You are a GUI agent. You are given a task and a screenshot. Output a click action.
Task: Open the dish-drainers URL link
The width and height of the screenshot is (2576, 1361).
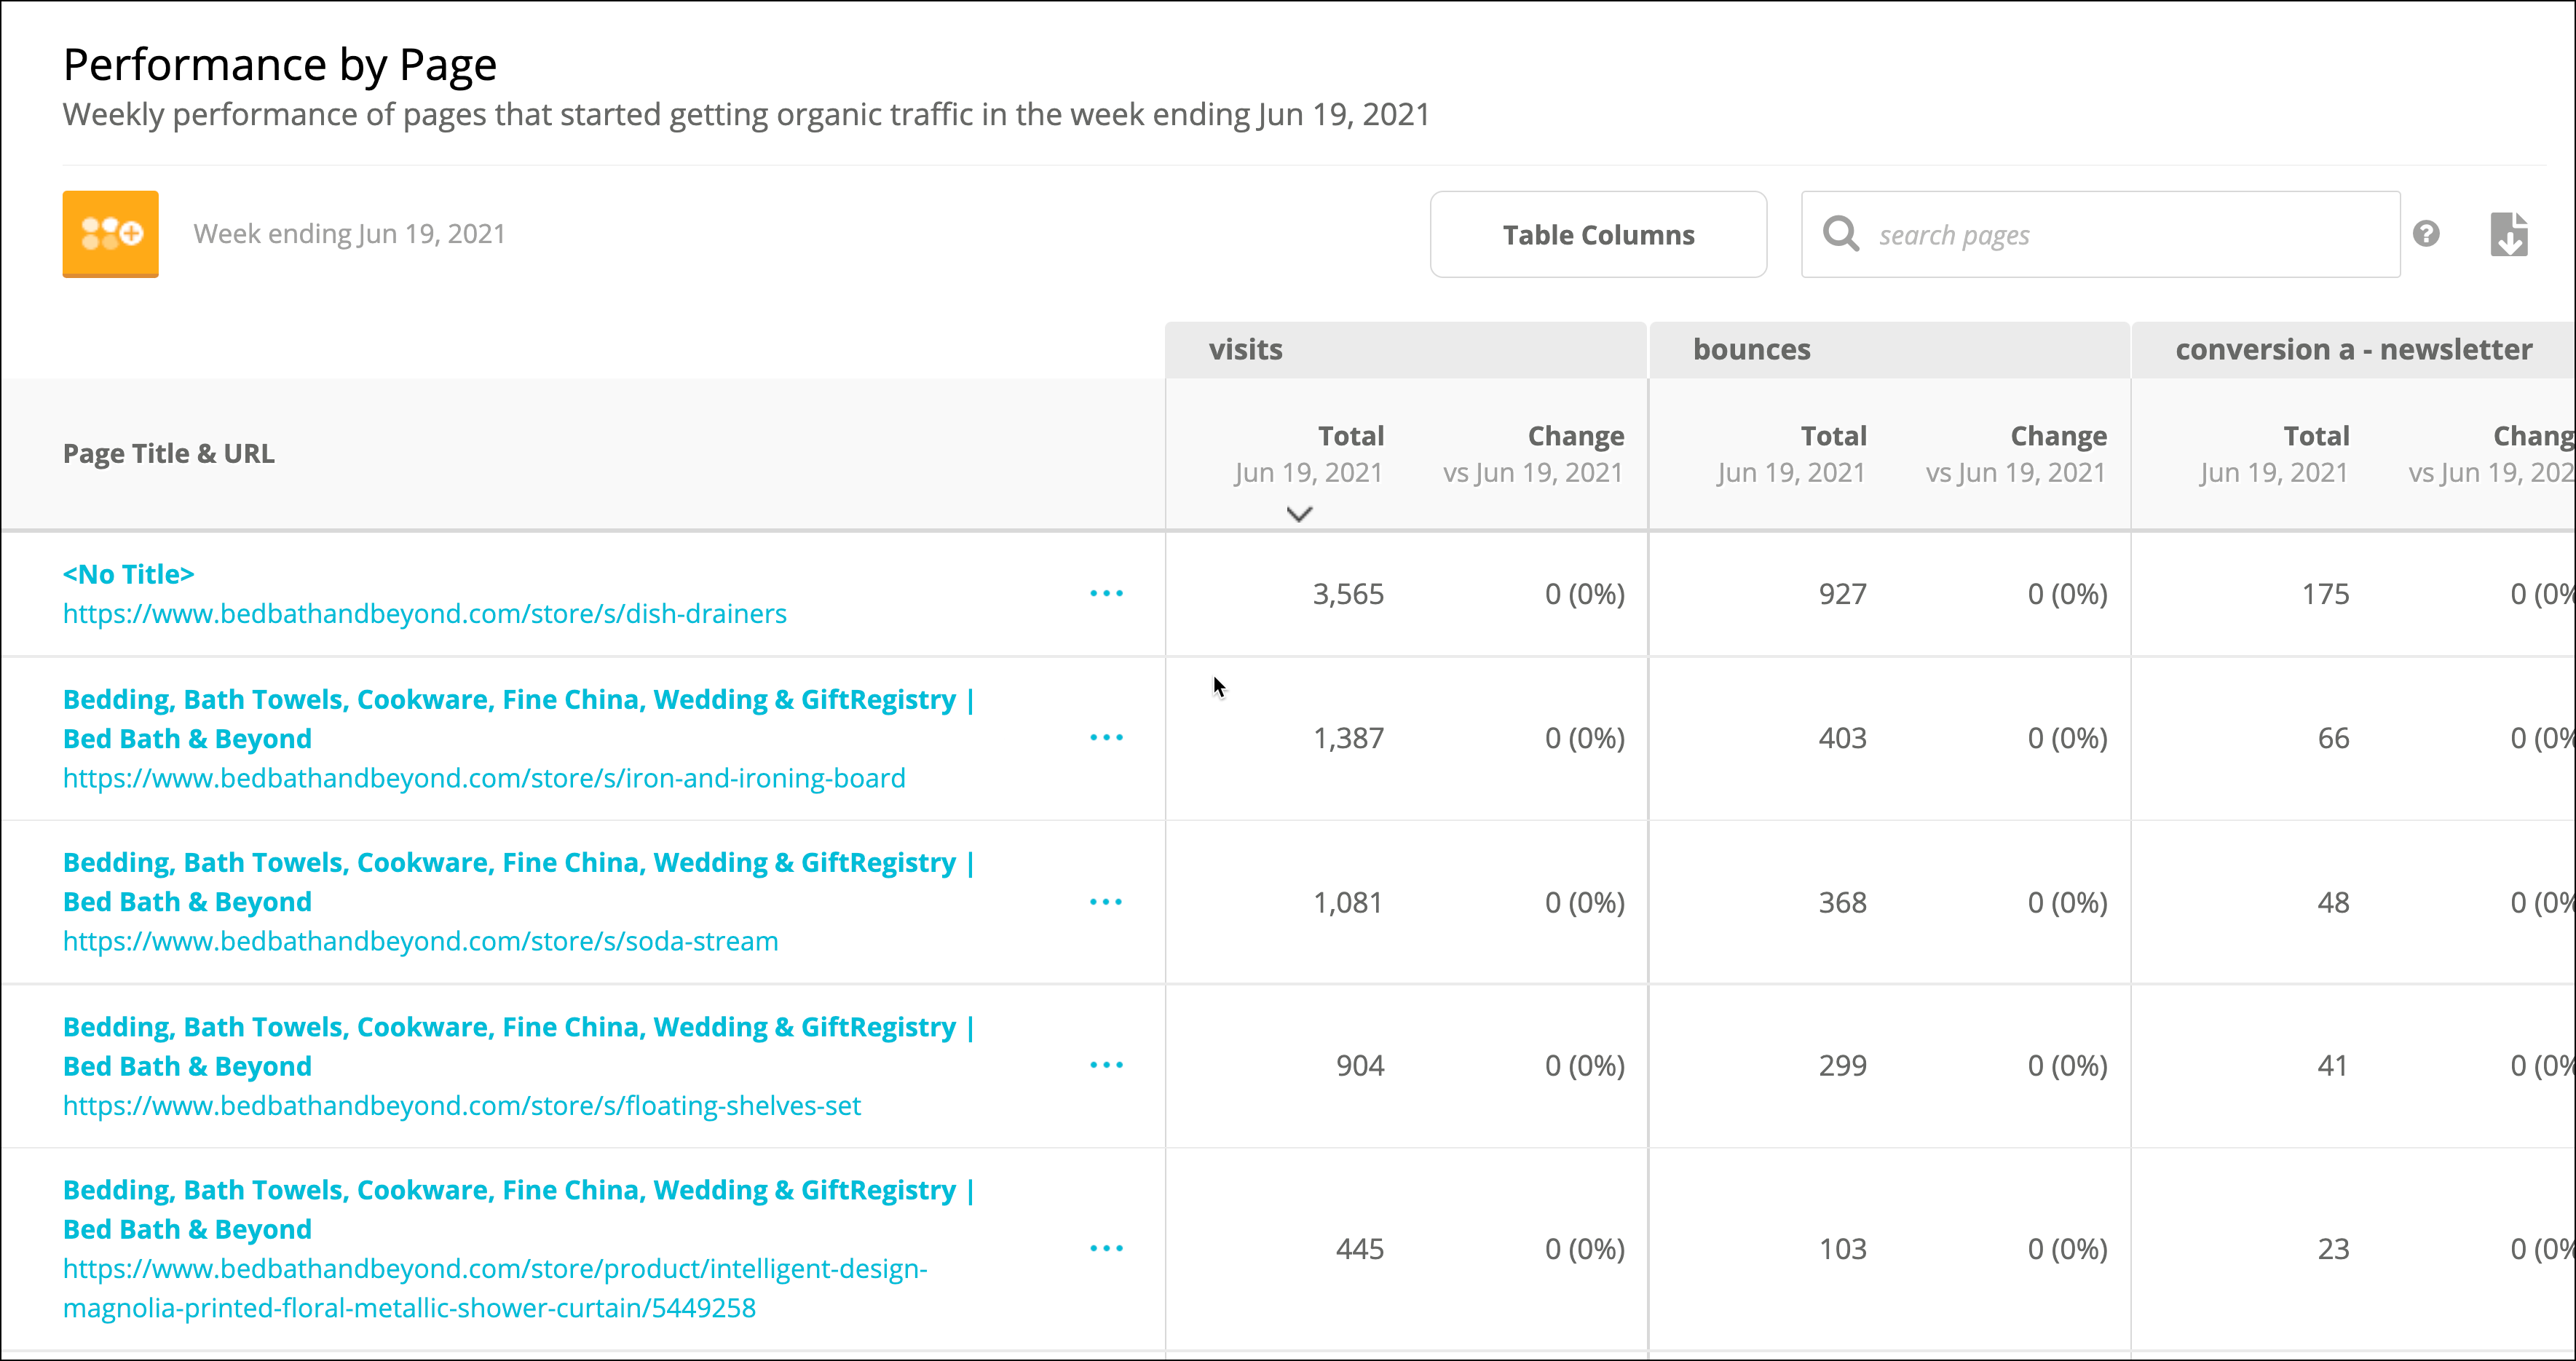(x=425, y=614)
